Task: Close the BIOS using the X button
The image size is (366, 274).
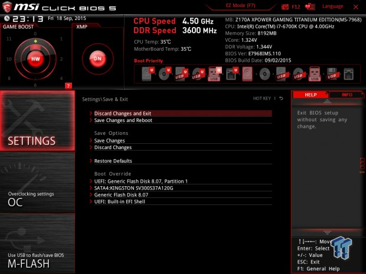Action: click(356, 7)
